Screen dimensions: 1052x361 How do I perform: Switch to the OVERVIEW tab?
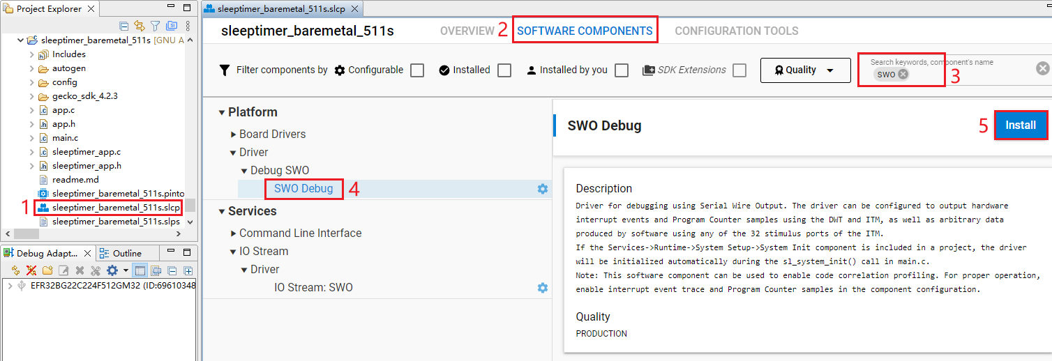click(x=467, y=31)
